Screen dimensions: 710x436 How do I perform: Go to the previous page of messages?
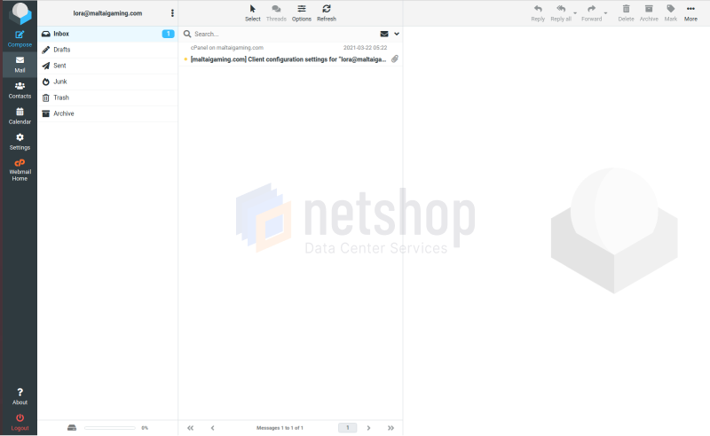point(212,428)
